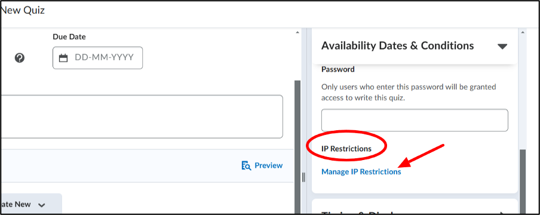Open the Create New dropdown chevron
540x215 pixels.
tap(42, 205)
